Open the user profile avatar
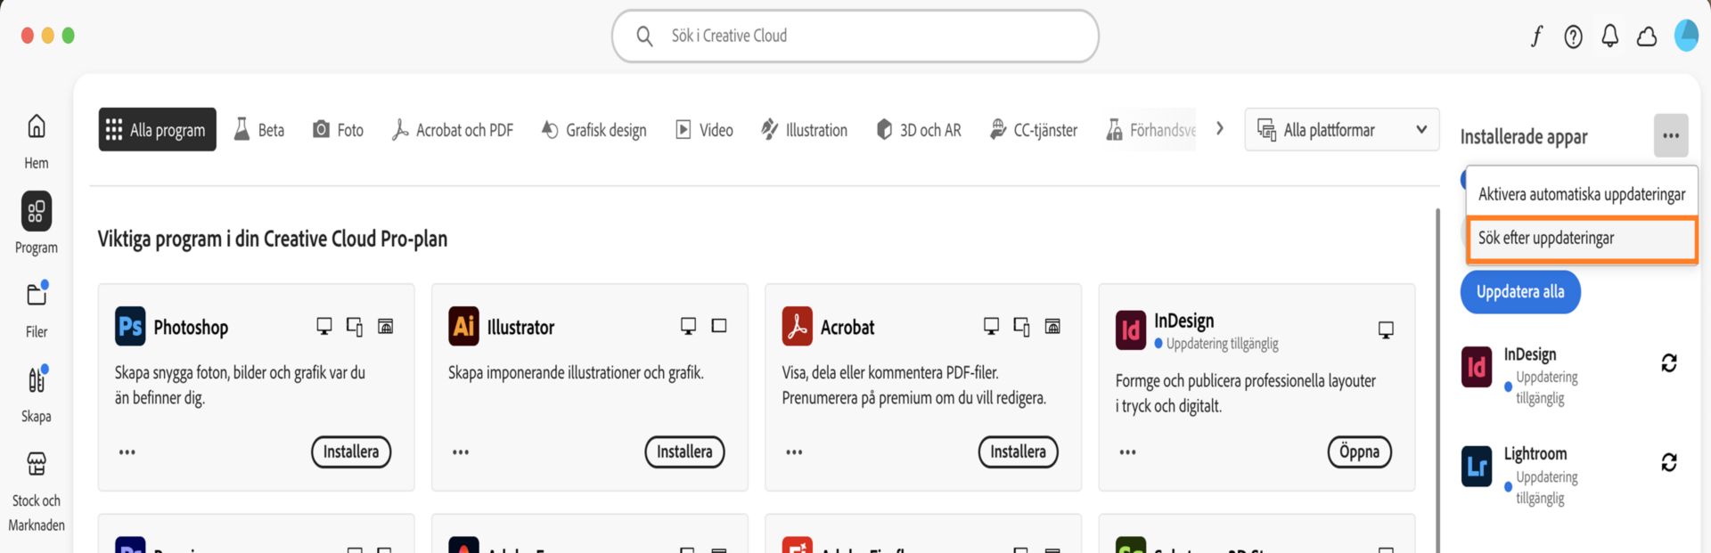1711x553 pixels. 1686,36
